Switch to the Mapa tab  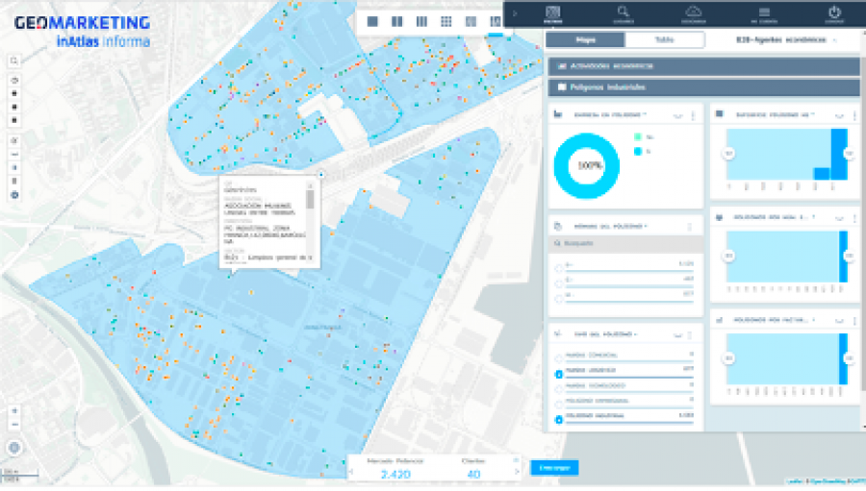coord(585,39)
